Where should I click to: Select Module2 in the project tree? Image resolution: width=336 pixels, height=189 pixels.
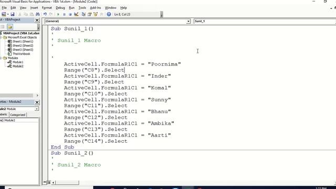18,66
